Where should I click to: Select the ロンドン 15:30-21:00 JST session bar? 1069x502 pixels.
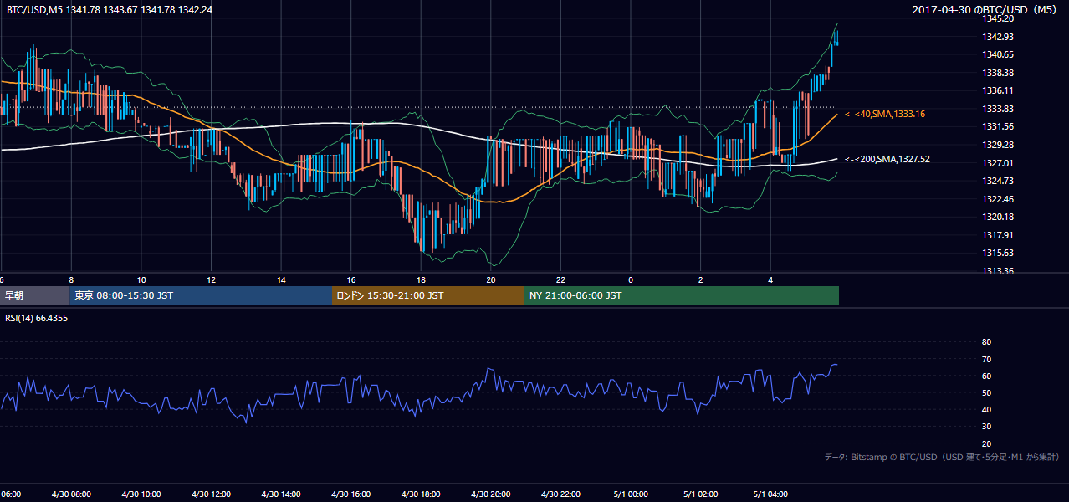(428, 295)
